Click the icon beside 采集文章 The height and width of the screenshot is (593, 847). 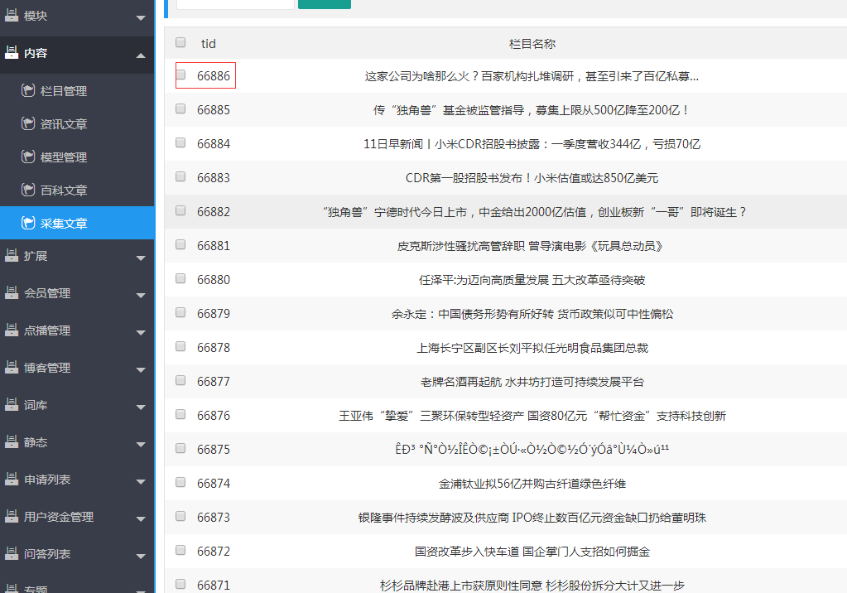tap(27, 223)
